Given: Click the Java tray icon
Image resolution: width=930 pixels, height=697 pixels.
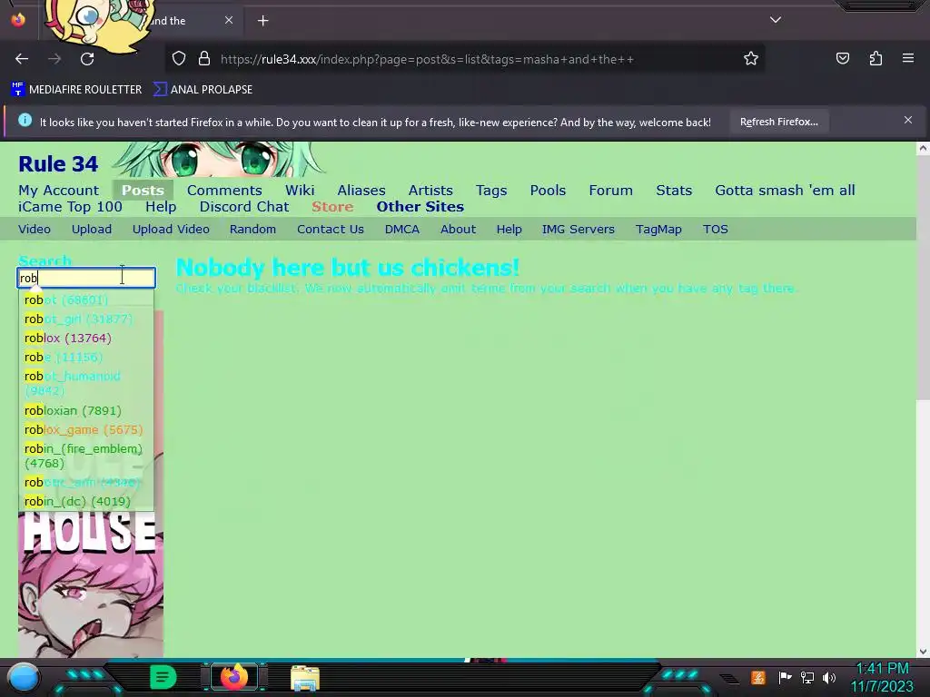Looking at the screenshot, I should pos(758,677).
